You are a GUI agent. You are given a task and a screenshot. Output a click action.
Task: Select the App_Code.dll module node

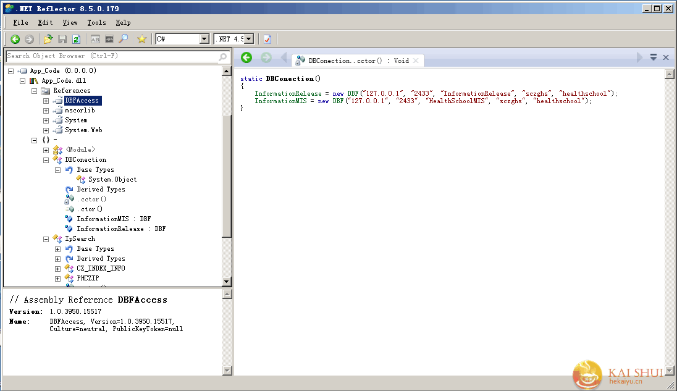coord(64,81)
